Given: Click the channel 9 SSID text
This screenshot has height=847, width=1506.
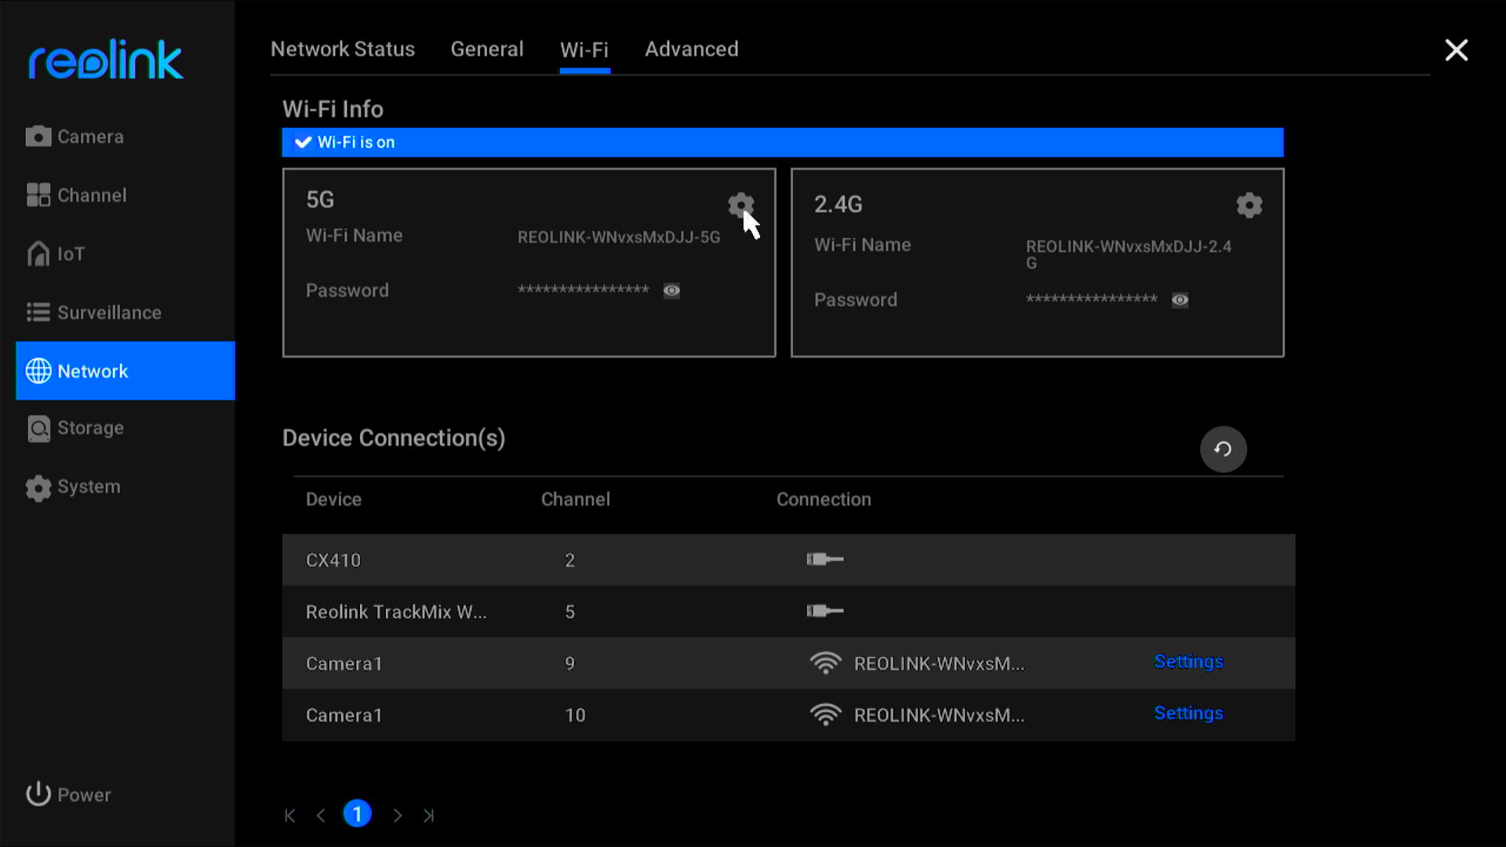Looking at the screenshot, I should tap(939, 664).
